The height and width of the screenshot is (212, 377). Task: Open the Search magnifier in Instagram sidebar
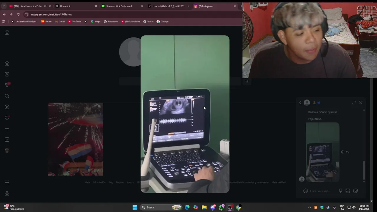tap(7, 96)
